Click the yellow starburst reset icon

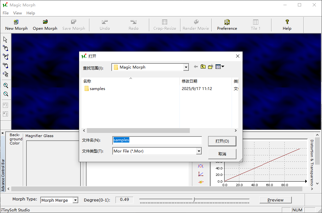[x=201, y=182]
